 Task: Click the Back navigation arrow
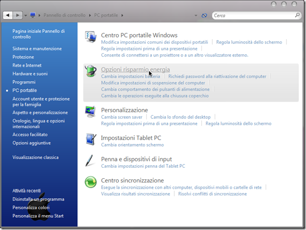[8, 15]
